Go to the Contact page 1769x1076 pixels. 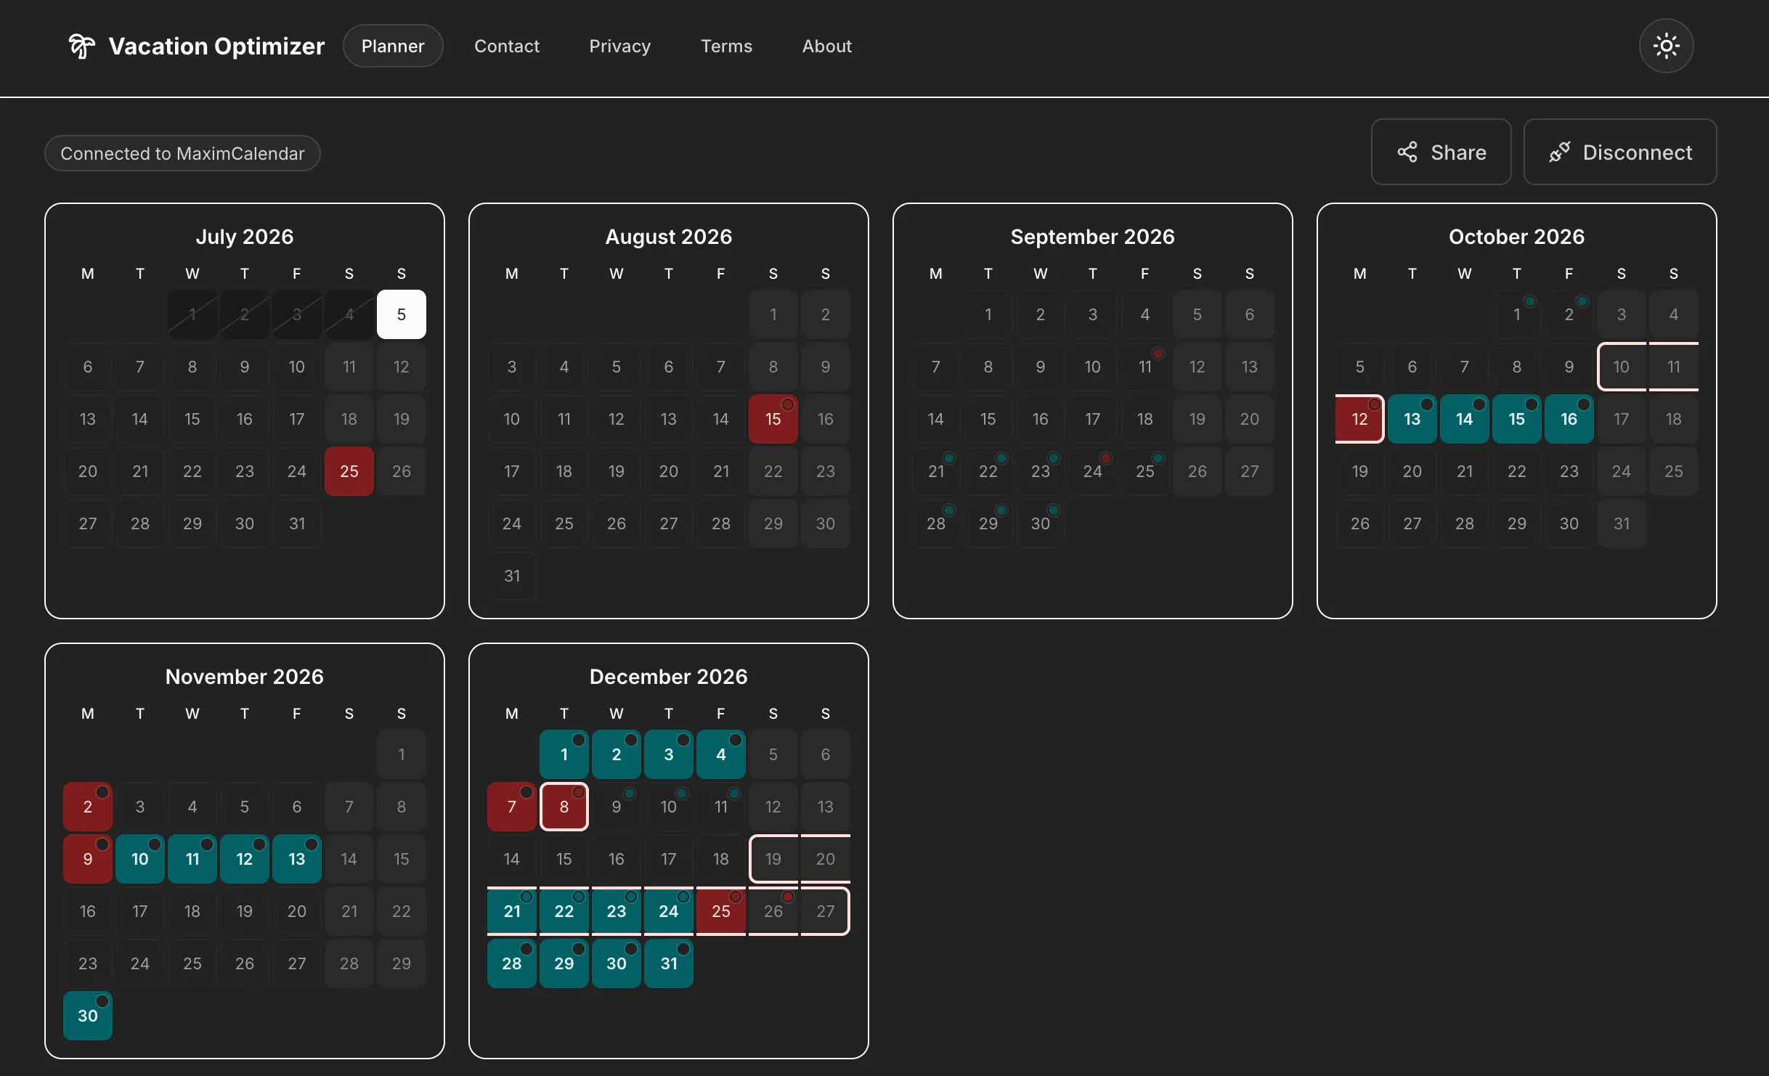coord(507,46)
